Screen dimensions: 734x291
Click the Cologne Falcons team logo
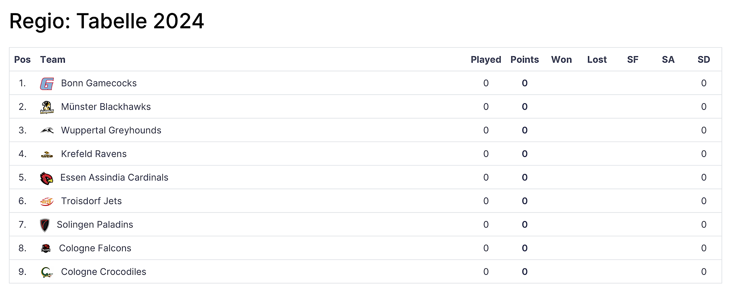click(46, 248)
